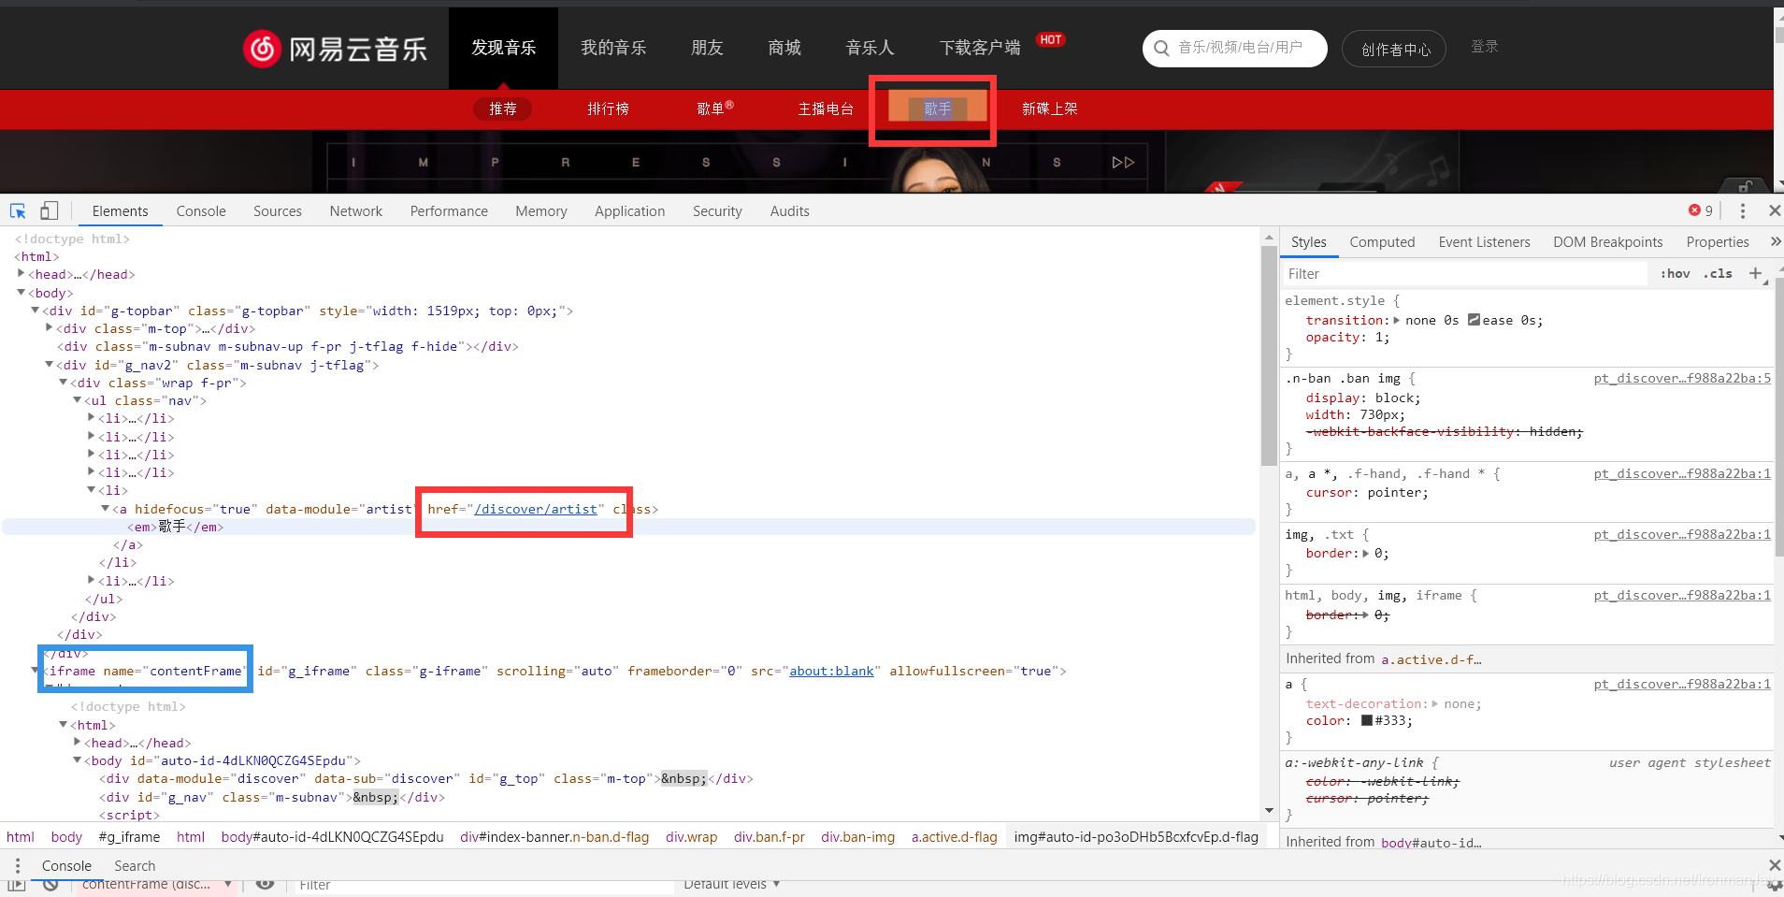This screenshot has width=1784, height=897.
Task: Select the div.ban-img breadcrumb
Action: click(x=857, y=836)
